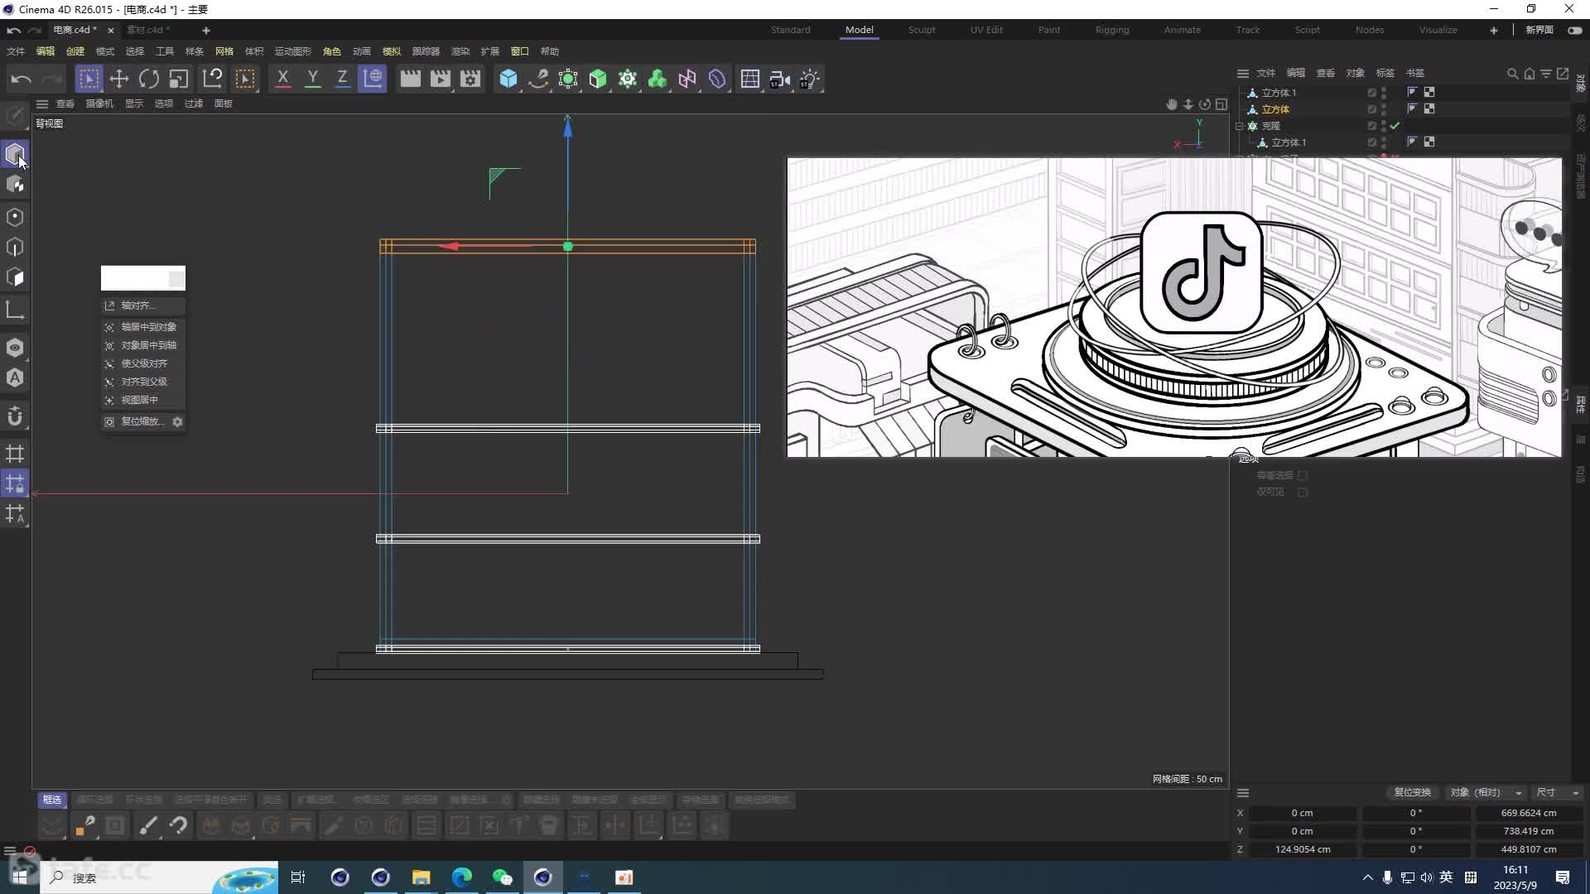Image resolution: width=1590 pixels, height=894 pixels.
Task: Toggle Z axis lock
Action: point(342,79)
